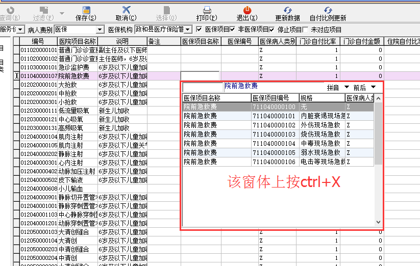Select popup row 外伤现场急救
420x266 pixels.
(x=278, y=125)
